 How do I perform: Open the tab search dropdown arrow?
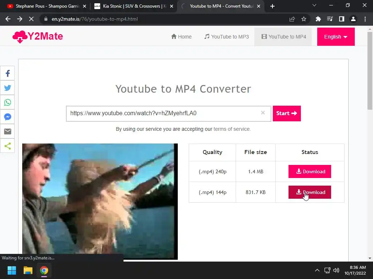coord(314,5)
